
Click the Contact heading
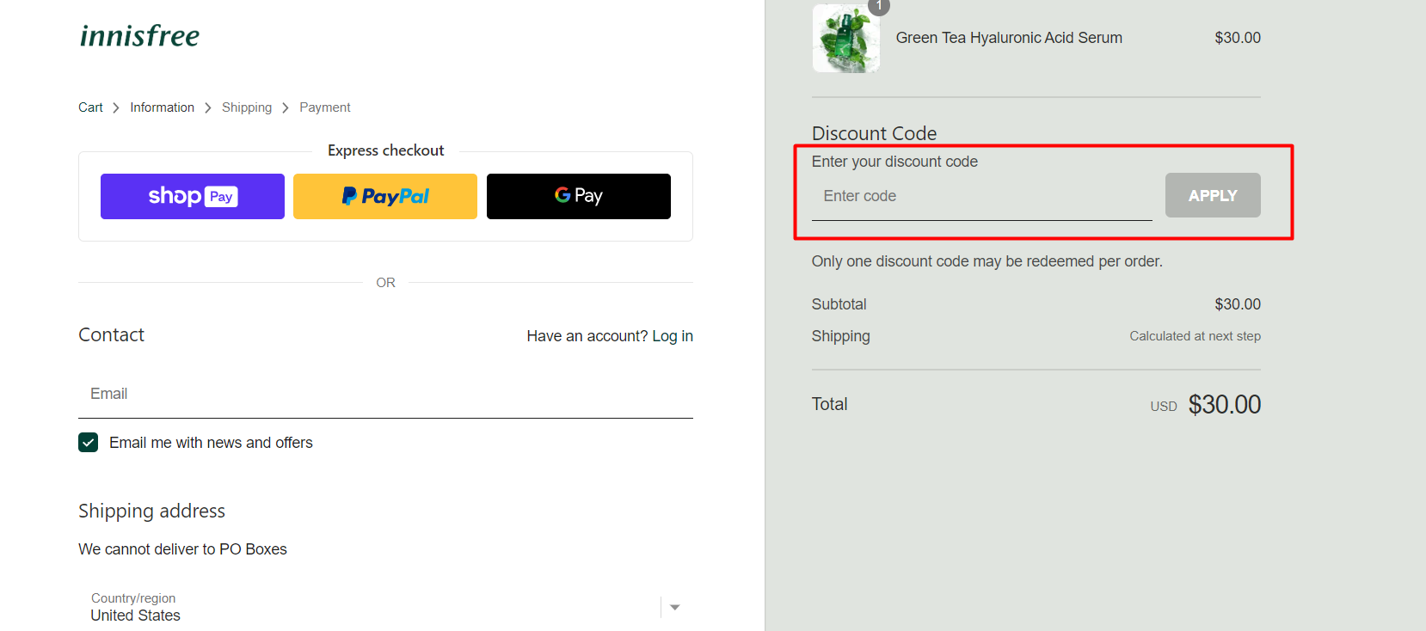tap(111, 335)
